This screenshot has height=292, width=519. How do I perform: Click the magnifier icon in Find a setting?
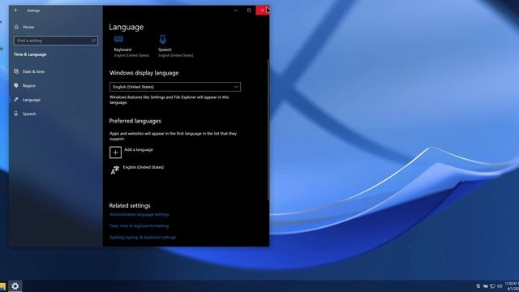pyautogui.click(x=94, y=41)
